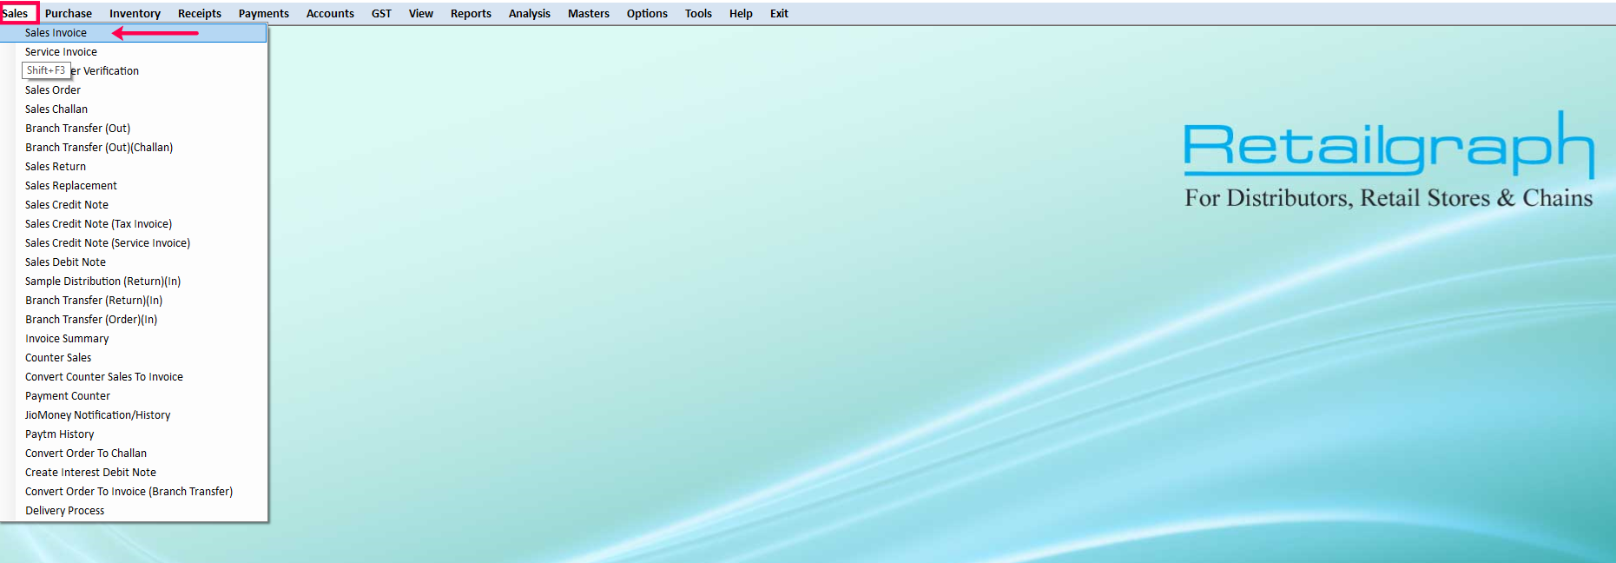Choose Convert Order To Invoice (Branch Transfer)

(134, 492)
